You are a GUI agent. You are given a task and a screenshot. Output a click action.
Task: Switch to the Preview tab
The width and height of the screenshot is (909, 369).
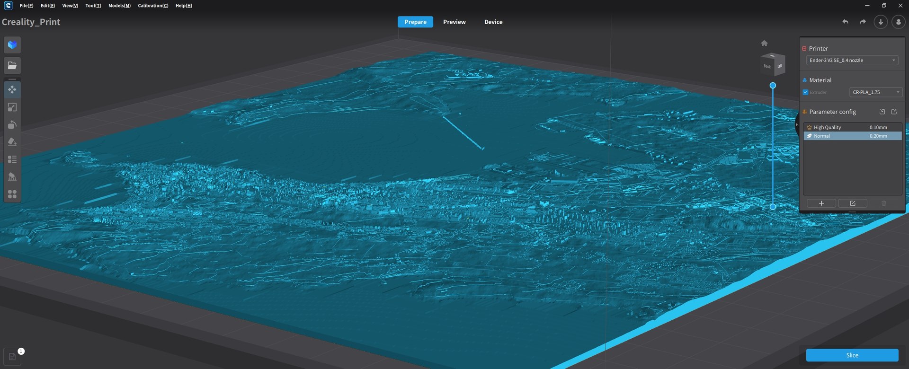454,22
